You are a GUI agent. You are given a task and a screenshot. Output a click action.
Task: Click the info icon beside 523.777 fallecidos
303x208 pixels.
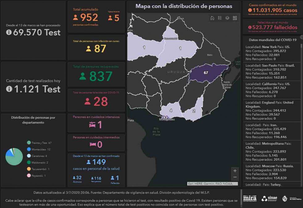[x=250, y=27]
